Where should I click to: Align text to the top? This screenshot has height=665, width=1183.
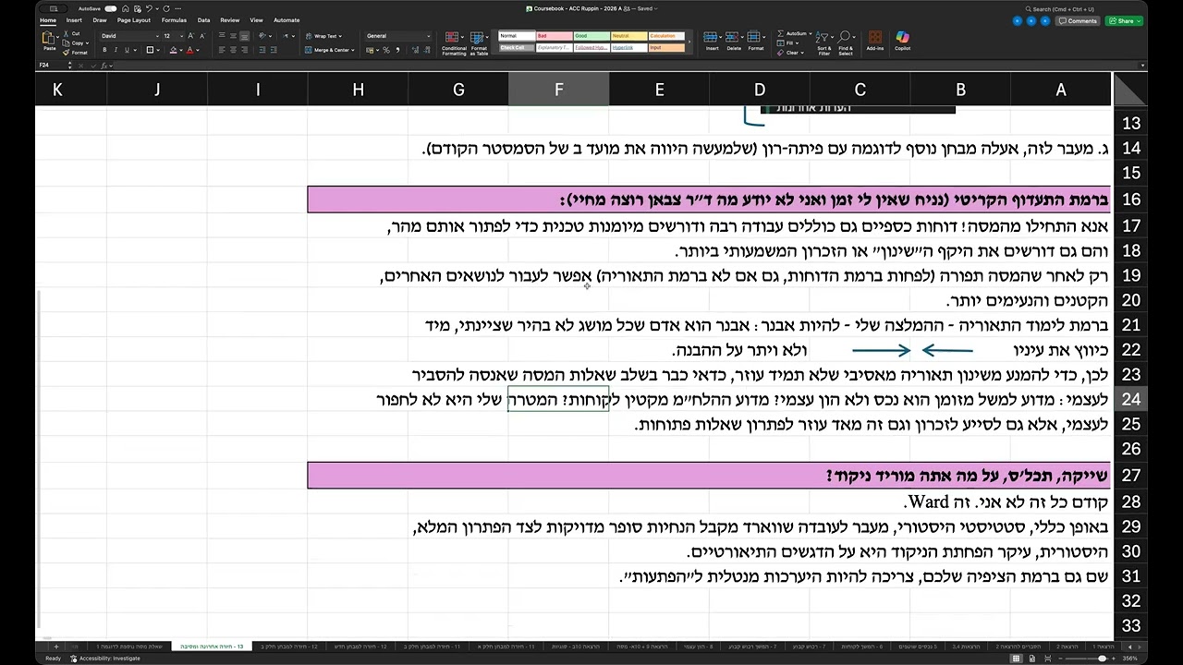point(222,36)
